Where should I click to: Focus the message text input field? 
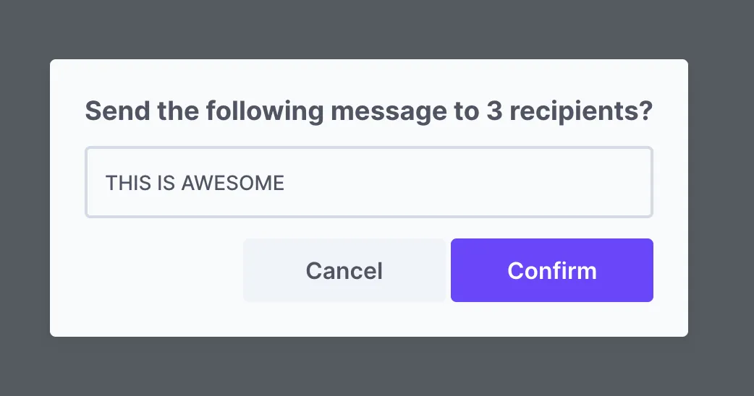[x=369, y=182]
